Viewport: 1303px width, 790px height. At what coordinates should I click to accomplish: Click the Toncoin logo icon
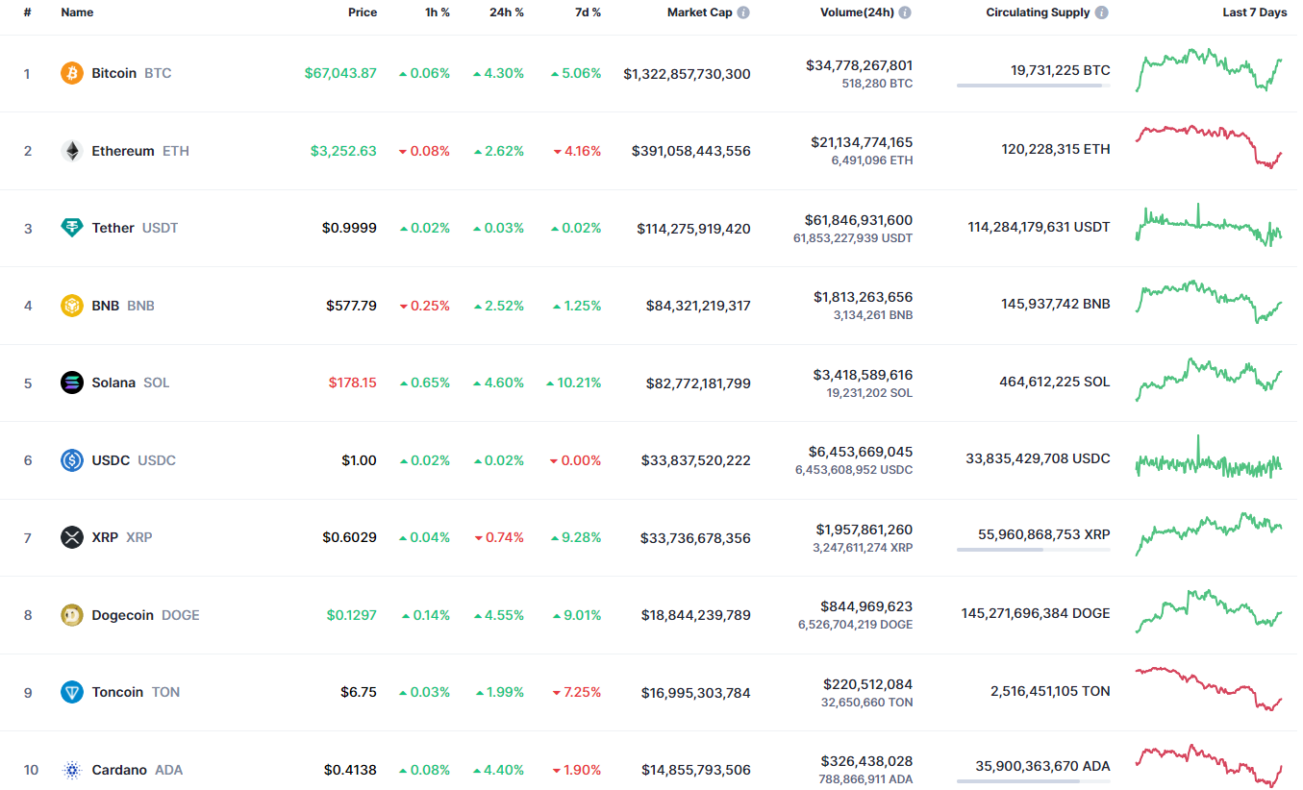click(72, 692)
